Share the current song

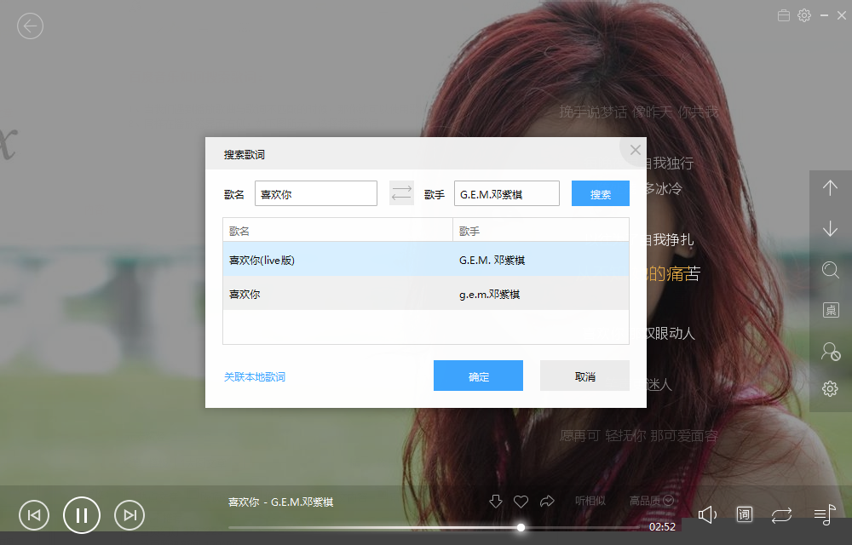pos(547,501)
